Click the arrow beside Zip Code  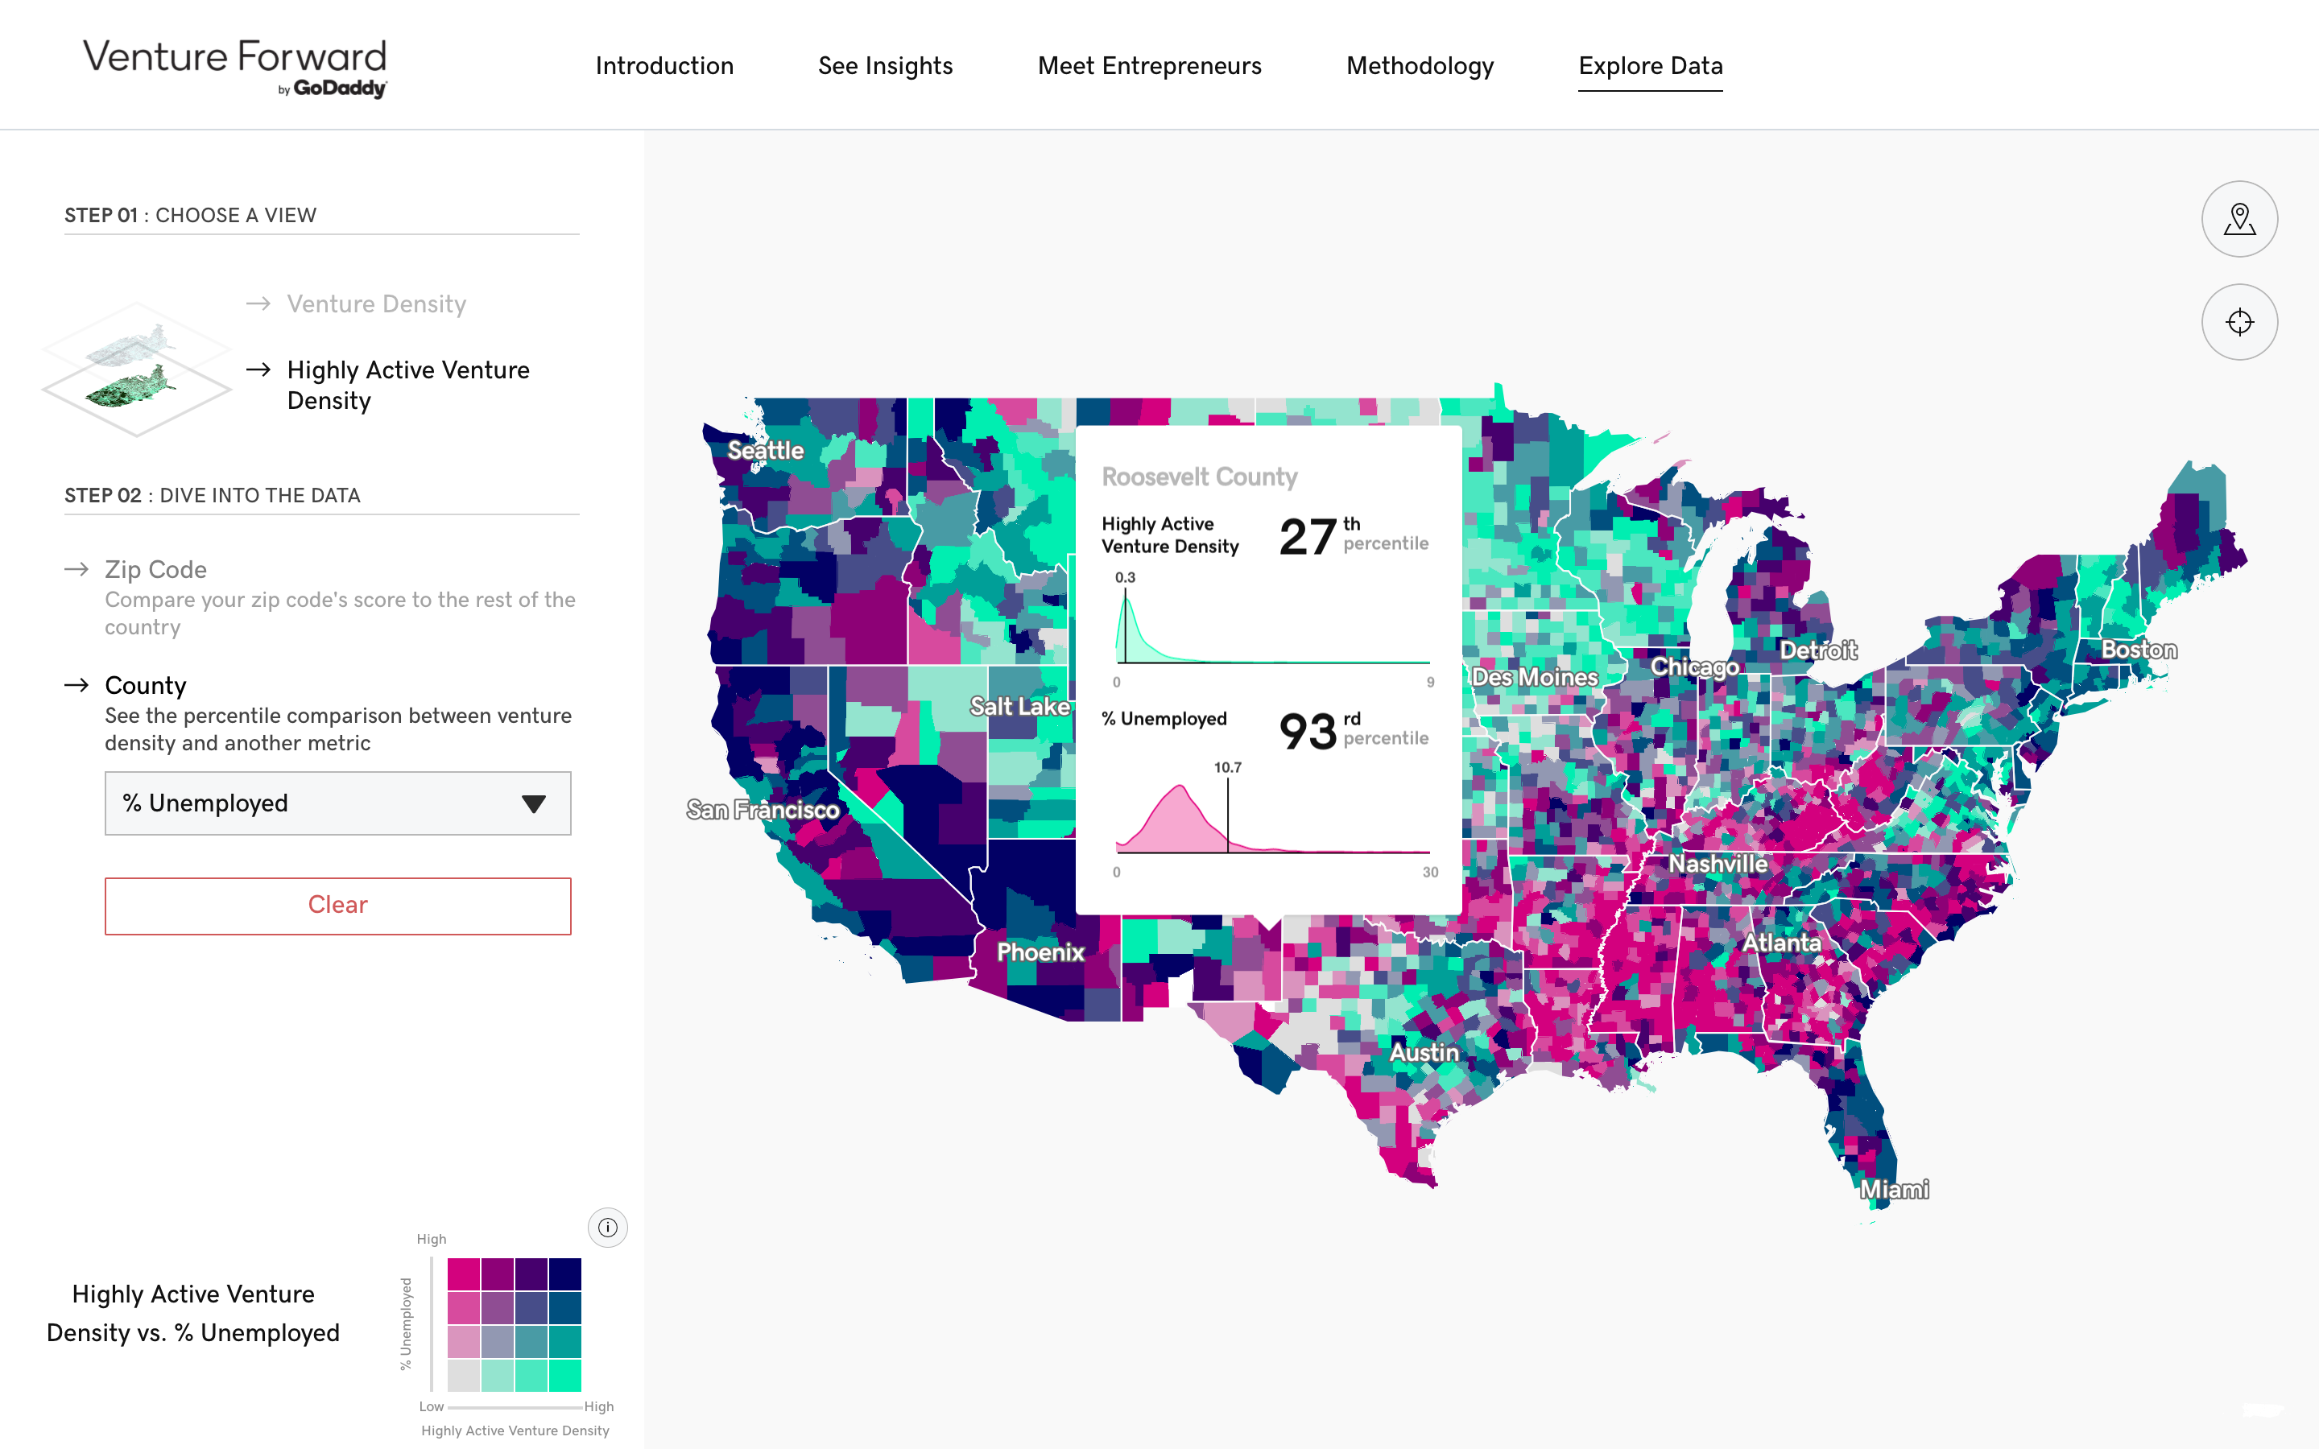[x=76, y=569]
